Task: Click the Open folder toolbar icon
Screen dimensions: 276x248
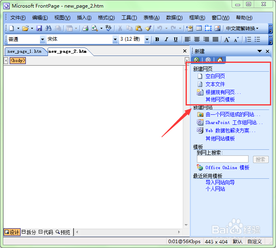Action: tap(25, 28)
